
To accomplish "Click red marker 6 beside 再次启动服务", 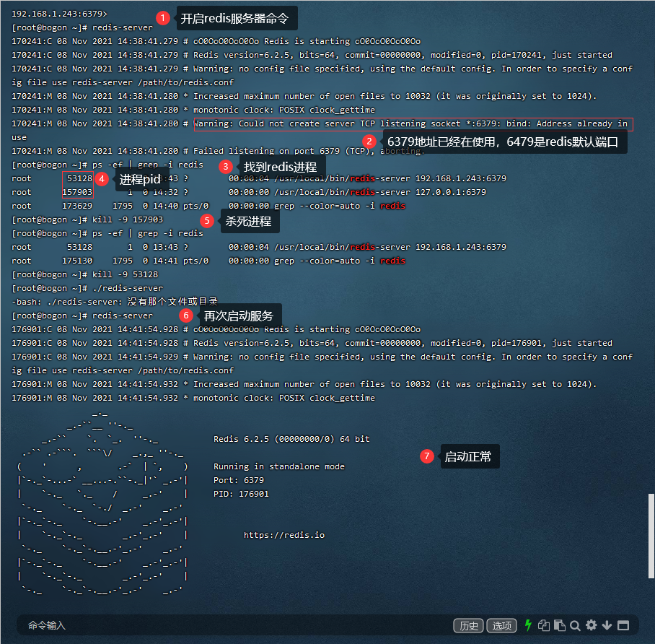I will pyautogui.click(x=186, y=316).
